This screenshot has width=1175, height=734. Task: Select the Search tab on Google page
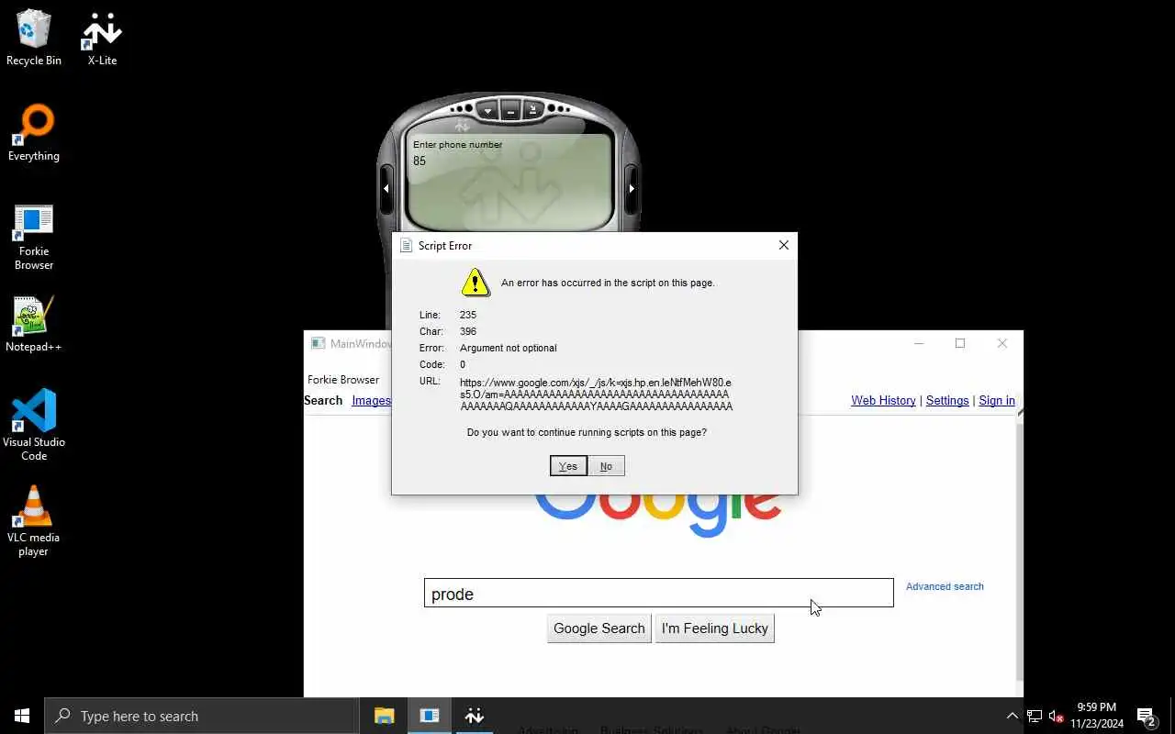(x=323, y=400)
